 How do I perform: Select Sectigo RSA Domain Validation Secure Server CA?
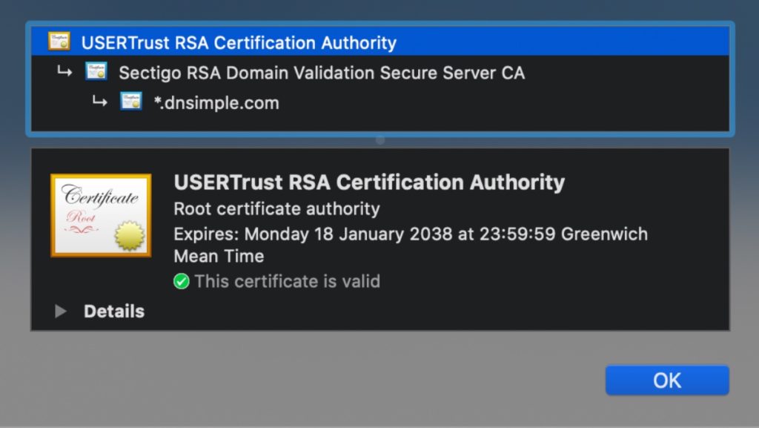[322, 73]
